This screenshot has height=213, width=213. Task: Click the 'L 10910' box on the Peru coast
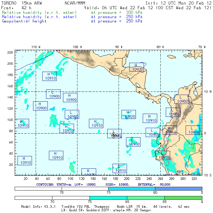[x=163, y=155]
